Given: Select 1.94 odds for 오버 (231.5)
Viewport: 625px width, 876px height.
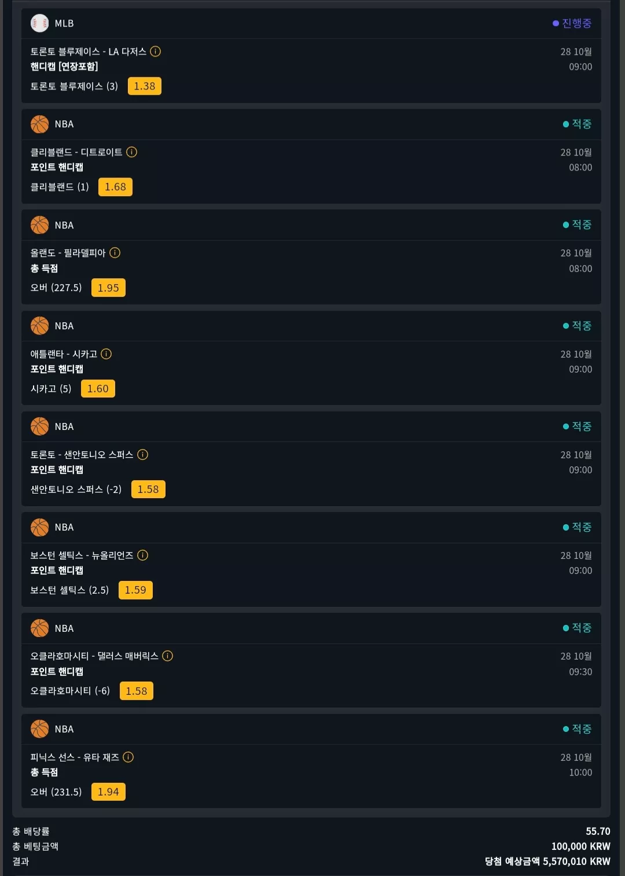Looking at the screenshot, I should pyautogui.click(x=108, y=792).
